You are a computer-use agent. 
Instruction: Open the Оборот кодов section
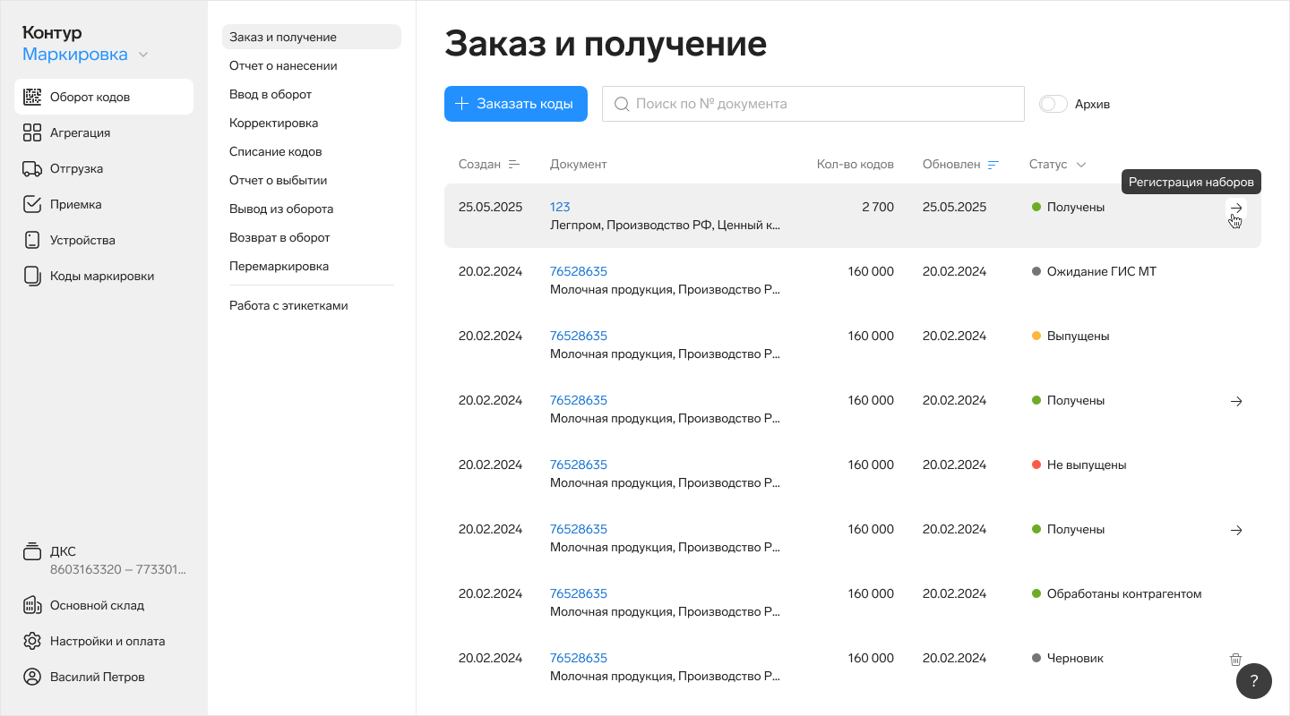[x=90, y=97]
